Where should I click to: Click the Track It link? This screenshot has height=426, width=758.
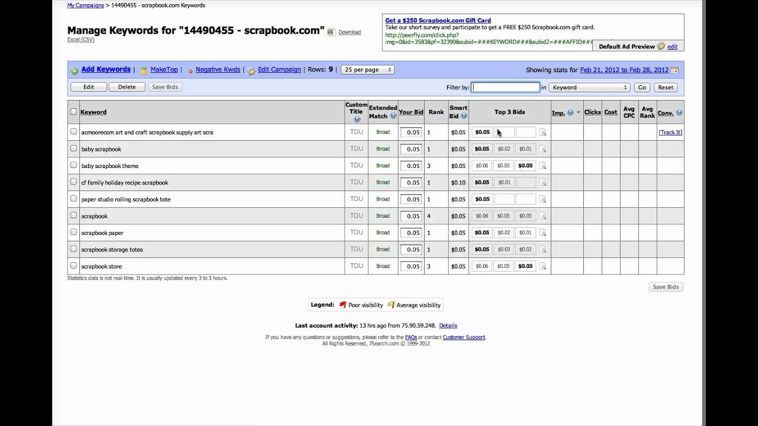point(670,133)
